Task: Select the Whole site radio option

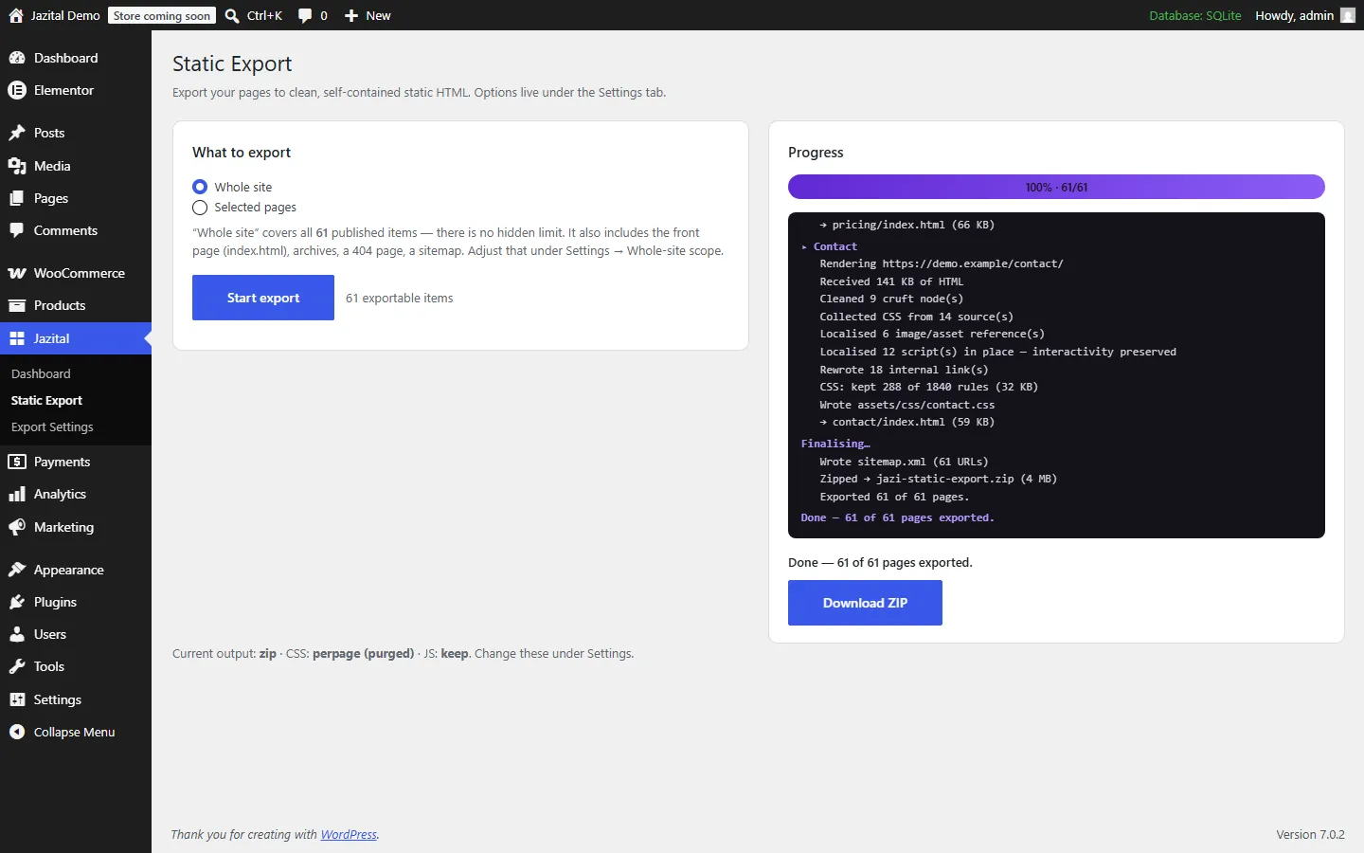Action: tap(200, 187)
